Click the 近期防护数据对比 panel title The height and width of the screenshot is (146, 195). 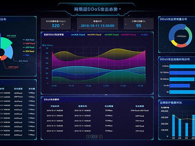point(171,103)
